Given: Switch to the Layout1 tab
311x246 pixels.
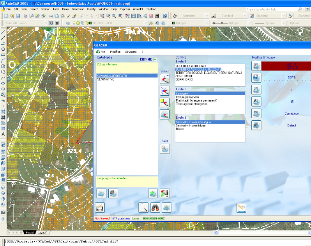Looking at the screenshot, I should pos(42,232).
